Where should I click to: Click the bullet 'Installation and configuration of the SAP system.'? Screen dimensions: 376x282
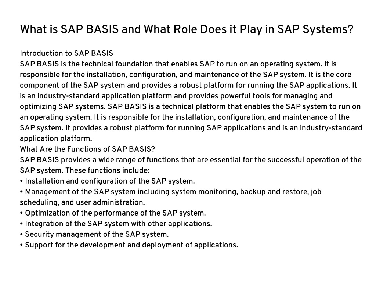tap(108, 181)
